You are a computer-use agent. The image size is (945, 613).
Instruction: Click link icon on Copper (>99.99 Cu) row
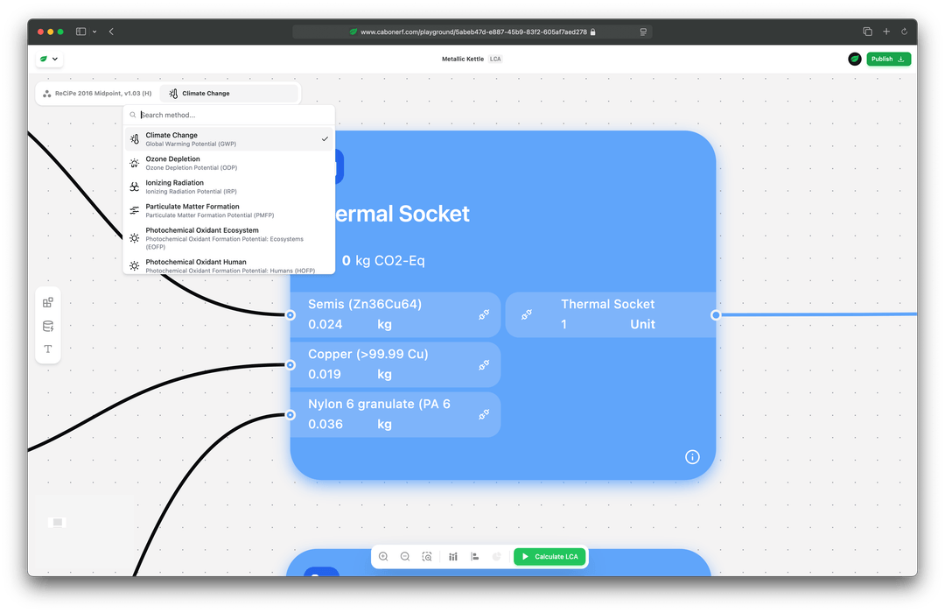[x=484, y=365]
